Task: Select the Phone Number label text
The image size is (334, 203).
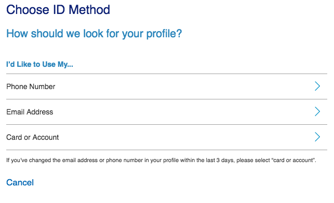Action: click(x=31, y=86)
